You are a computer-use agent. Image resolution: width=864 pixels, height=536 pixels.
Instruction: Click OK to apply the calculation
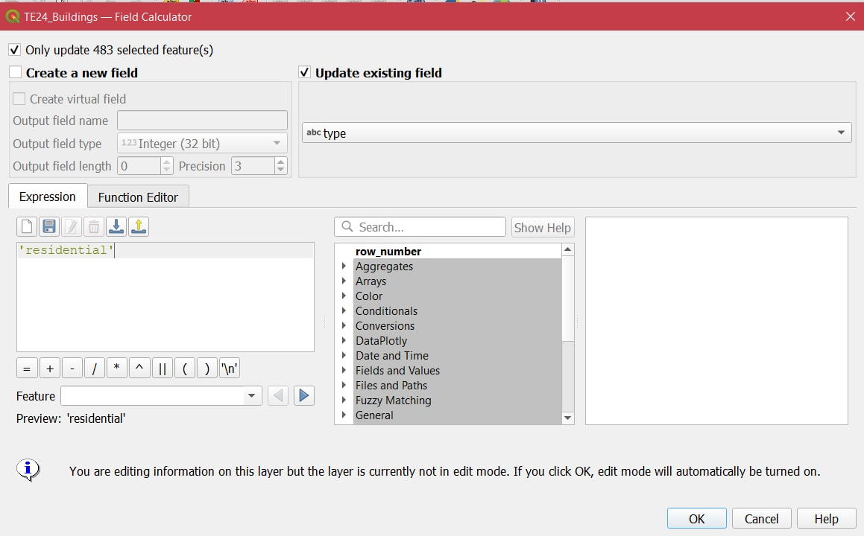coord(696,519)
